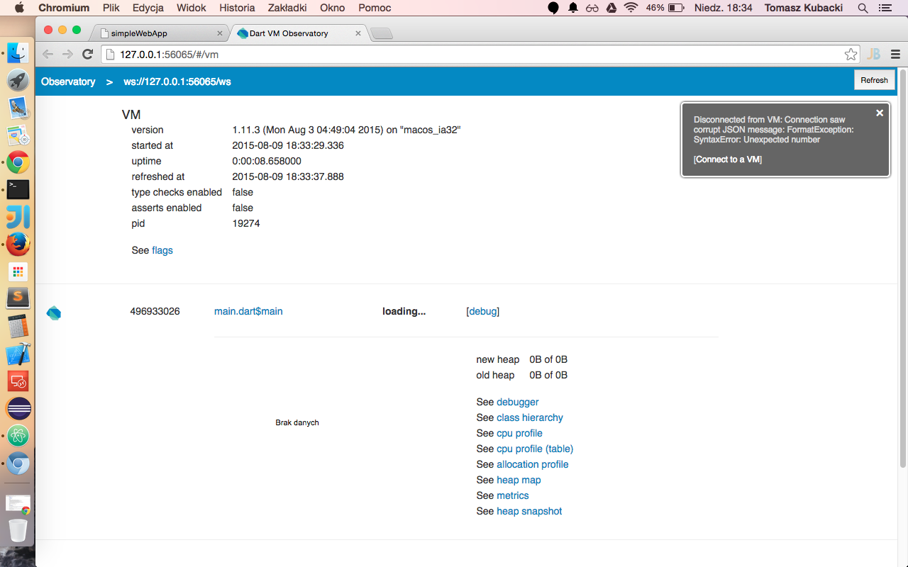Open Terminal from the Dock
Viewport: 908px width, 567px height.
(x=18, y=189)
